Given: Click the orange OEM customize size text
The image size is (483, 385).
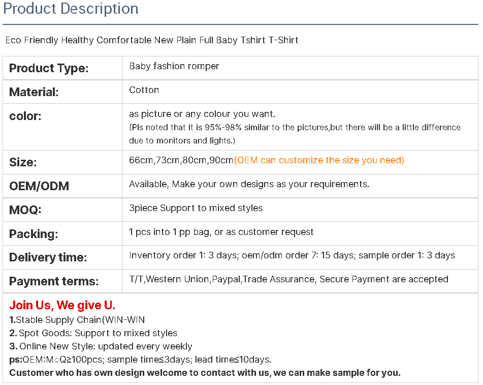Looking at the screenshot, I should coord(319,160).
